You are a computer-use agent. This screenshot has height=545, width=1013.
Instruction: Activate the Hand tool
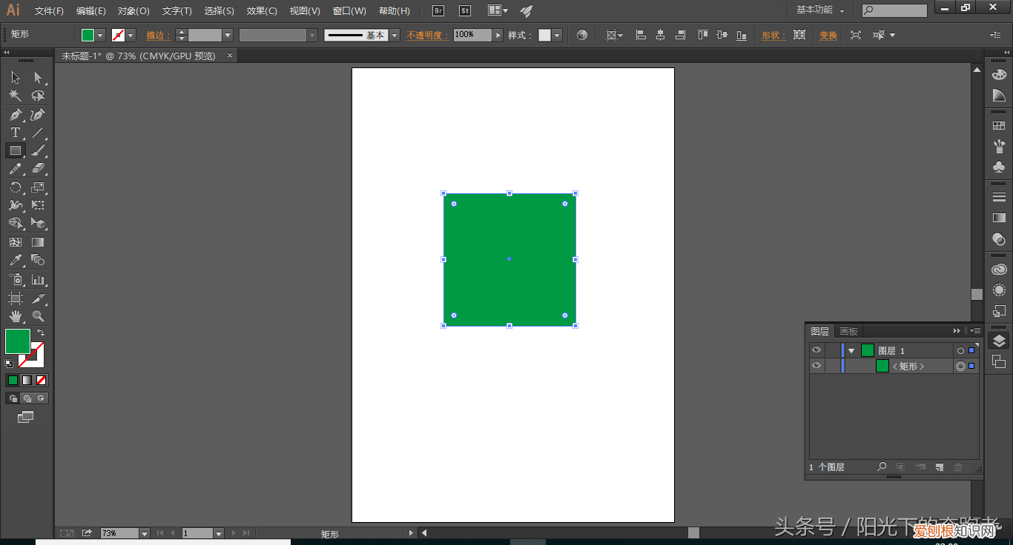point(15,316)
